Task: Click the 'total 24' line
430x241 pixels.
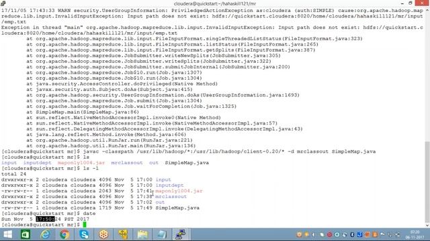Action: 13,174
